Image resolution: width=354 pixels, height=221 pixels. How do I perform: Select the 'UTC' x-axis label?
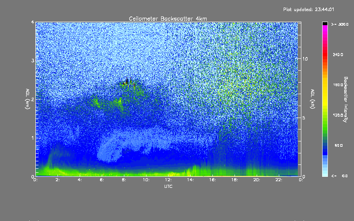point(168,186)
